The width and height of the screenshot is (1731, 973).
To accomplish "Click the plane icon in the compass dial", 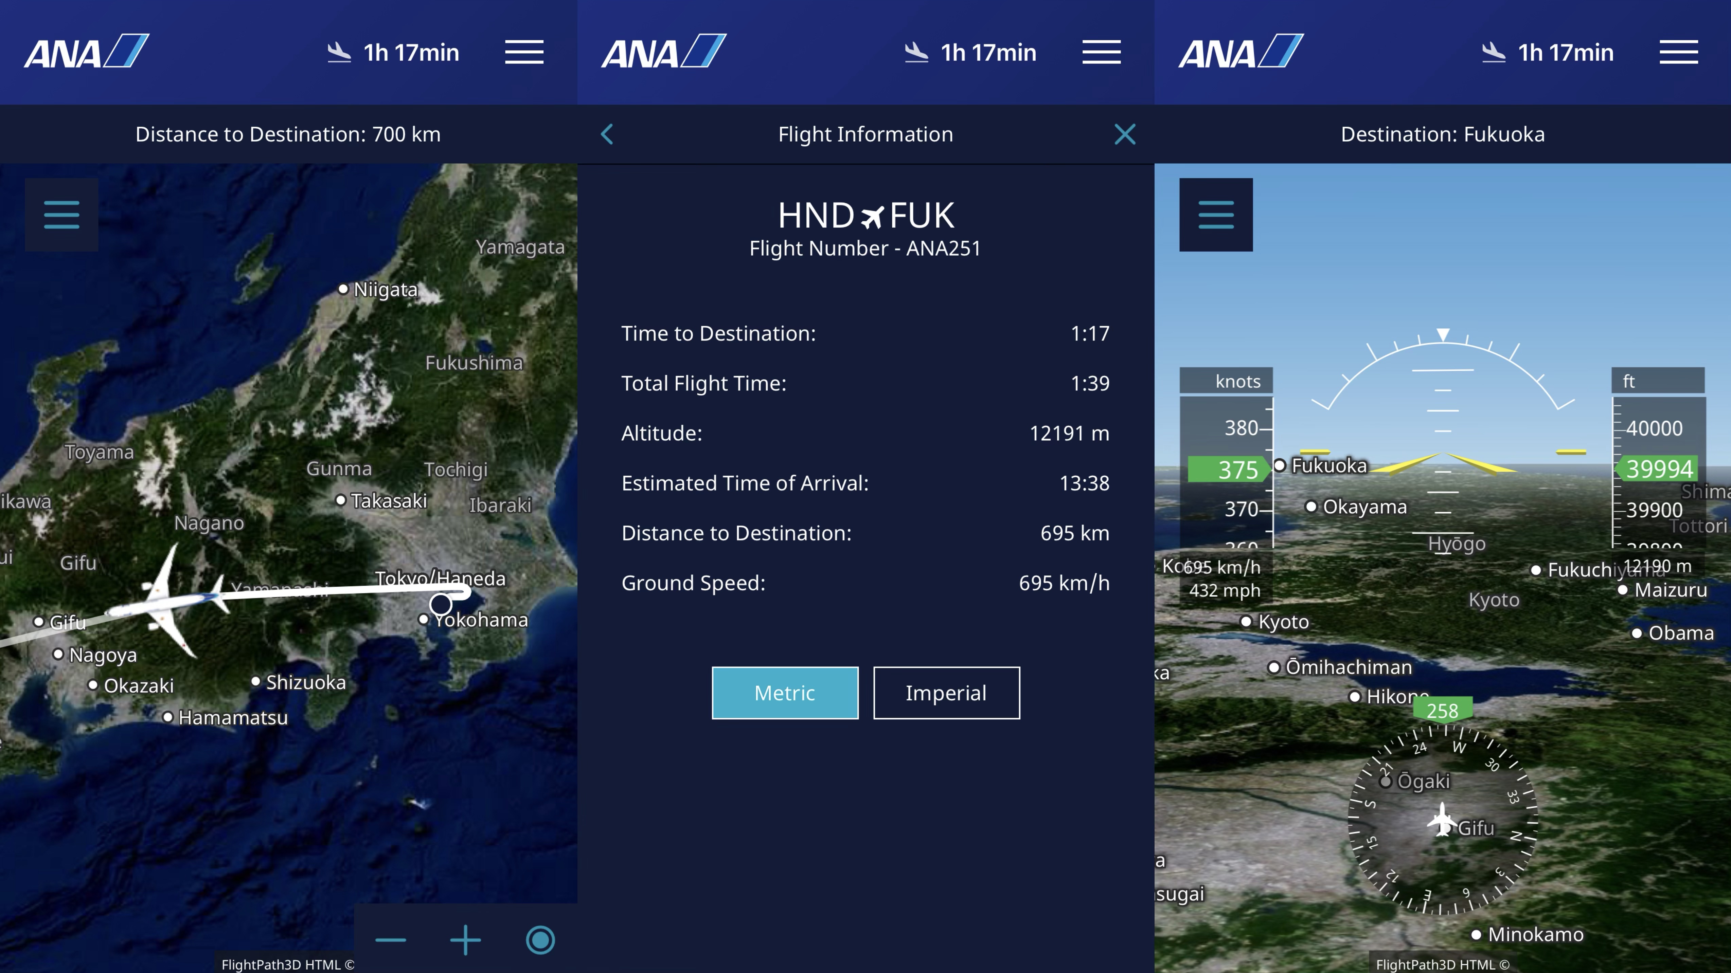I will click(1442, 819).
